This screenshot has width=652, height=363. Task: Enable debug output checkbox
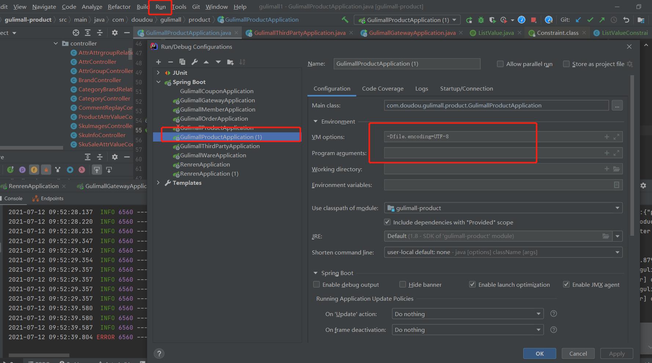(x=316, y=284)
